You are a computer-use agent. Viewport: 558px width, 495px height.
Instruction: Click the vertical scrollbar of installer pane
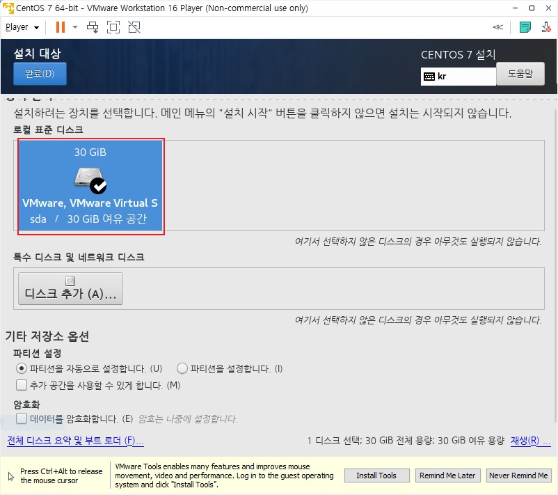click(x=555, y=267)
